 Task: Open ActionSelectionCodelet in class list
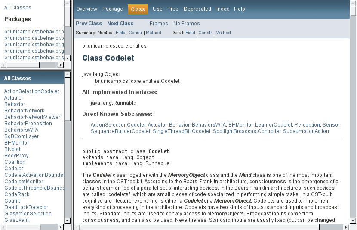(31, 91)
